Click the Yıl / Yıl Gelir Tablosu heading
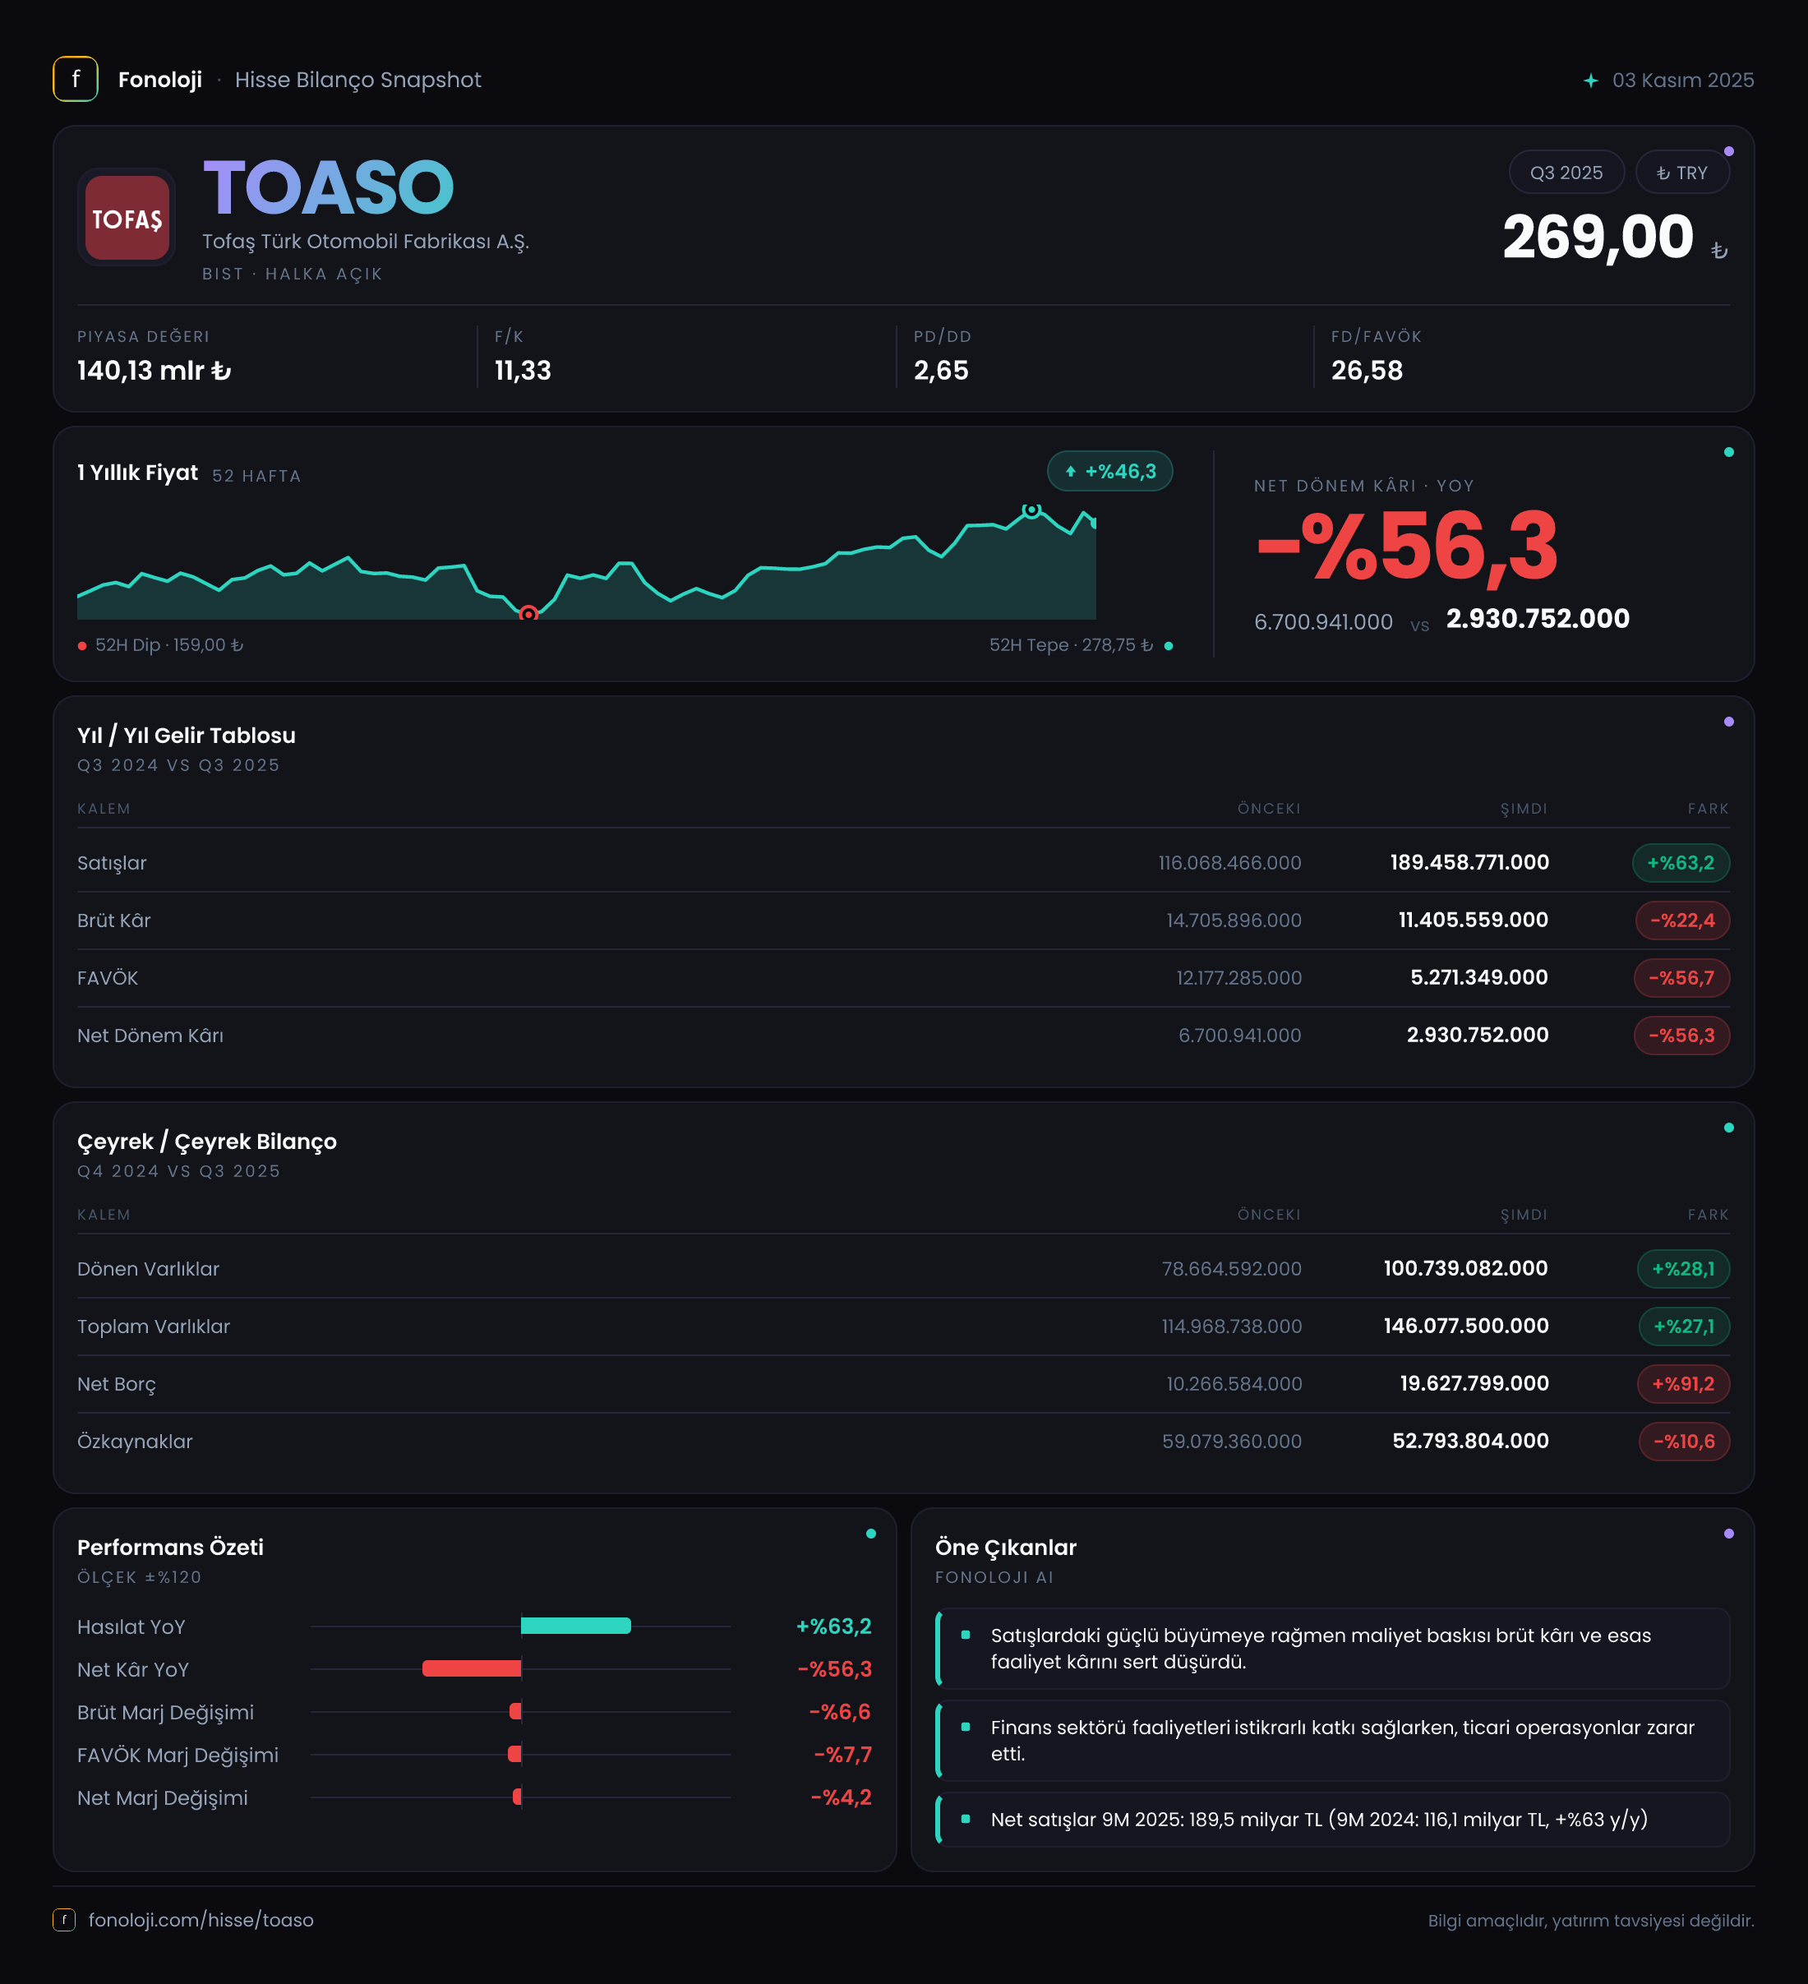 tap(186, 736)
